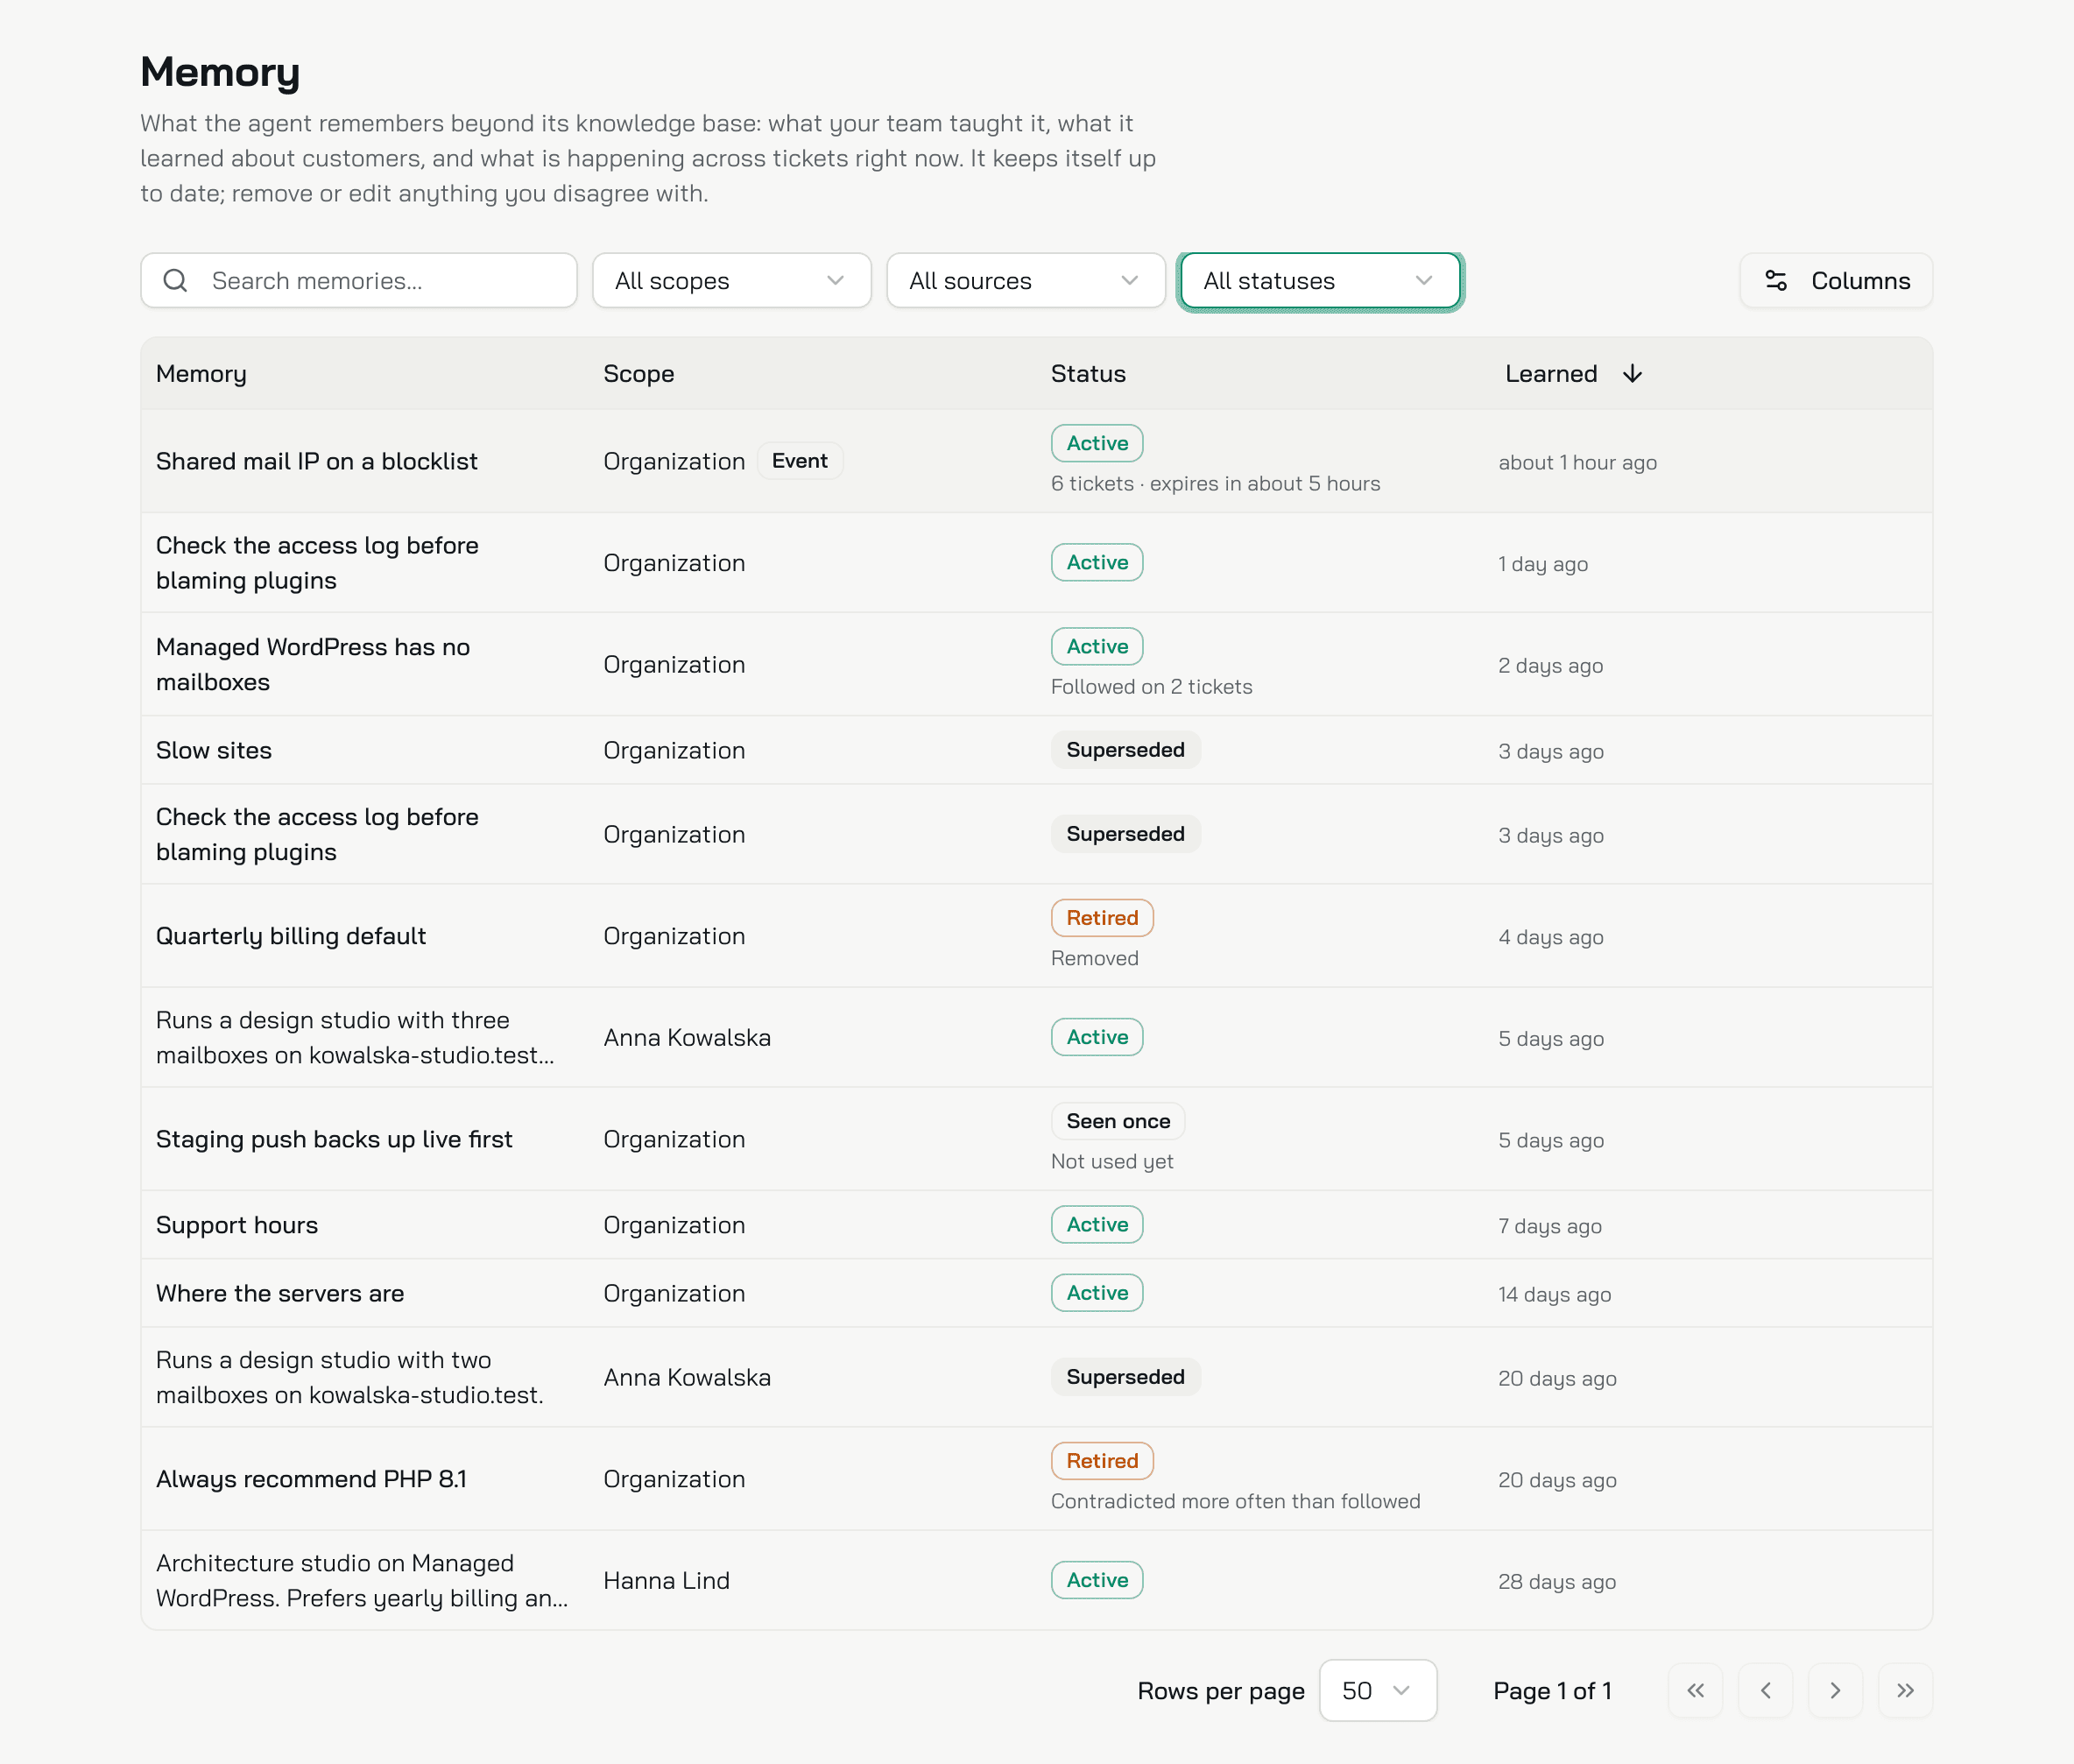The image size is (2074, 1764).
Task: Open the Architecture studio on Managed WordPress memory
Action: [x=362, y=1581]
